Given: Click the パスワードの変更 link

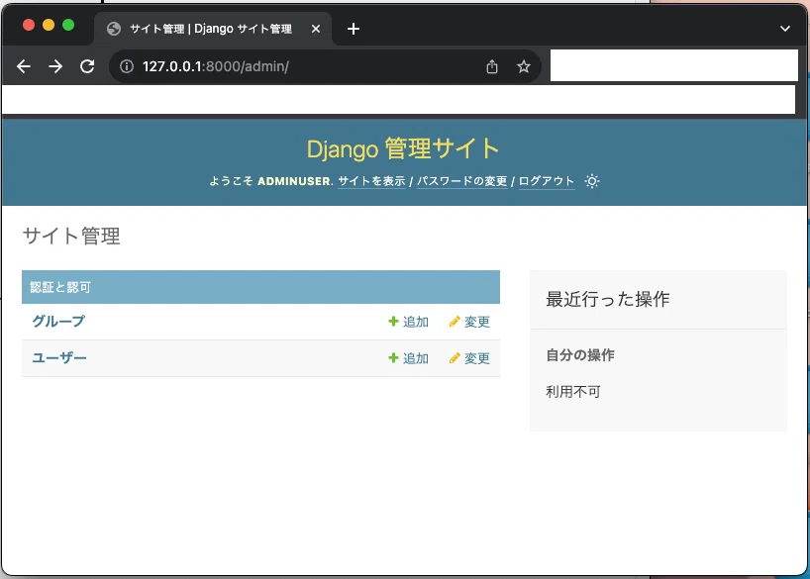Looking at the screenshot, I should (461, 181).
